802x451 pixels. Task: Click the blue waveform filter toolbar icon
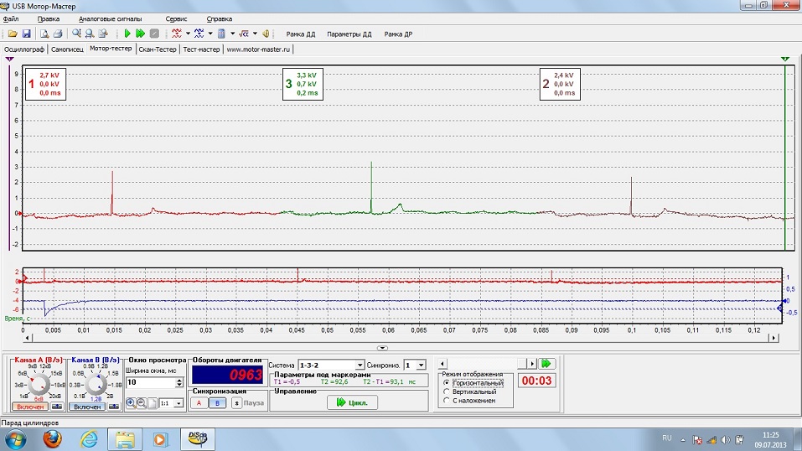(x=199, y=34)
